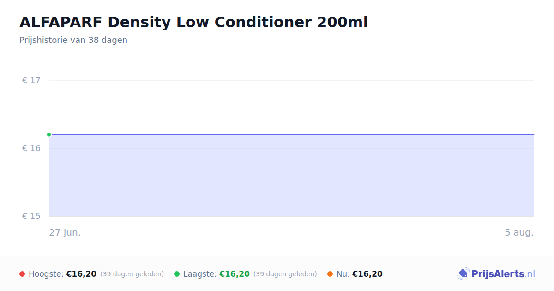This screenshot has width=554, height=291.
Task: Select the 27 jun. start date label
Action: coord(65,232)
